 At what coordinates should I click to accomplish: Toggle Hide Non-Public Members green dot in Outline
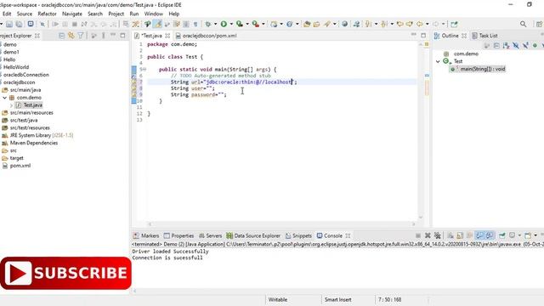coord(535,45)
